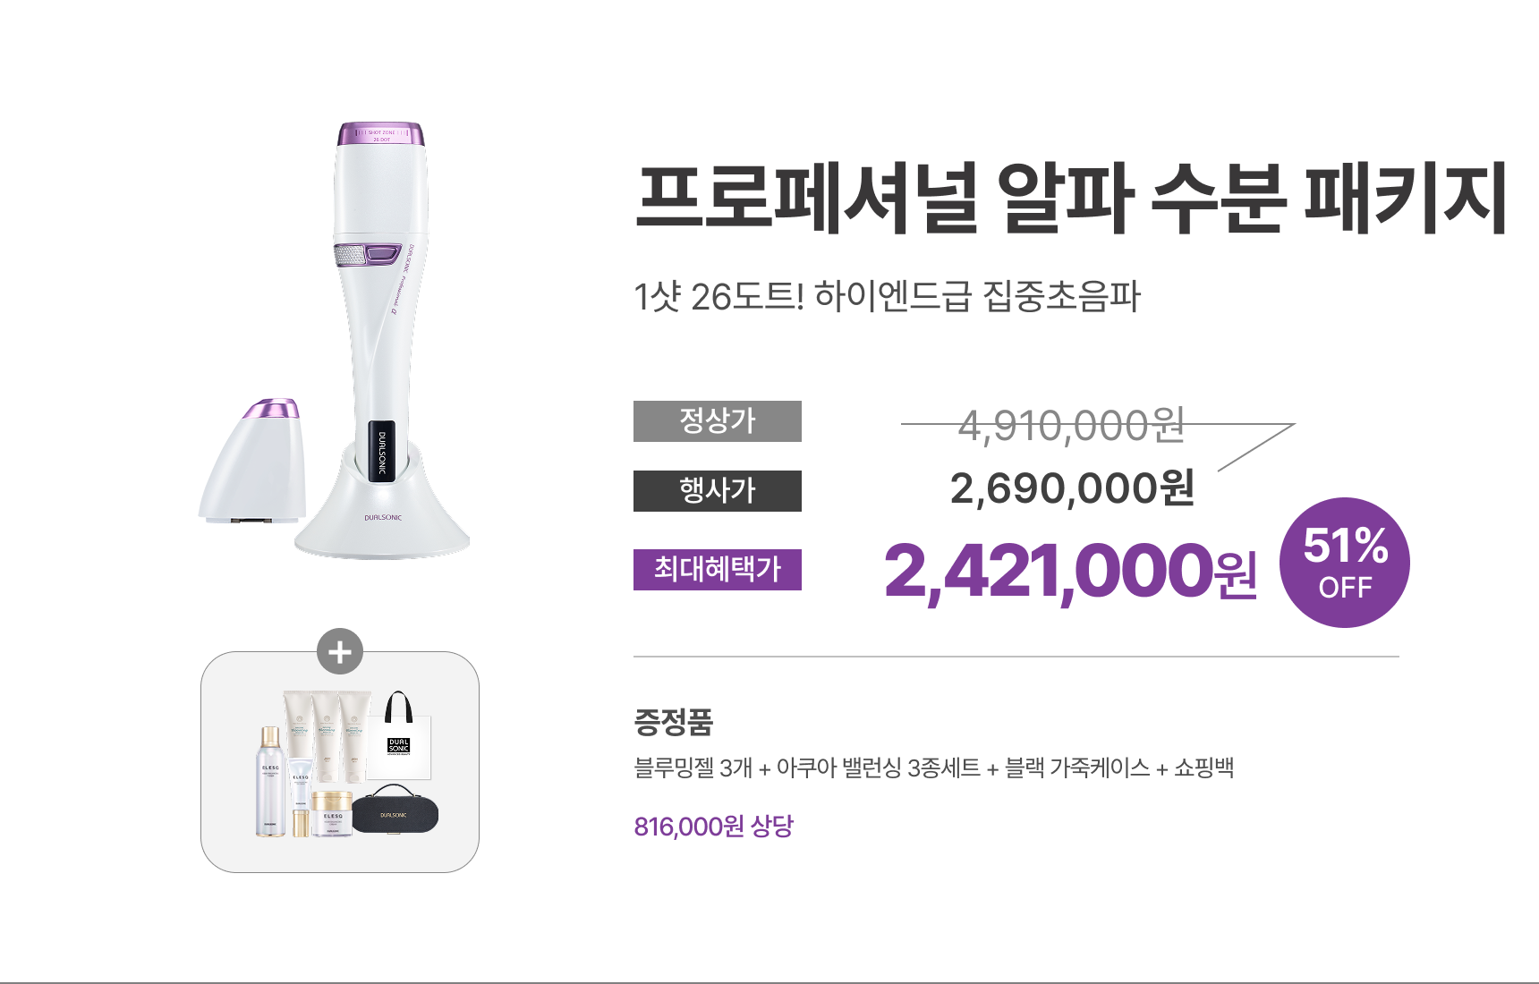Click the Dualsonic device main product image

[x=380, y=340]
